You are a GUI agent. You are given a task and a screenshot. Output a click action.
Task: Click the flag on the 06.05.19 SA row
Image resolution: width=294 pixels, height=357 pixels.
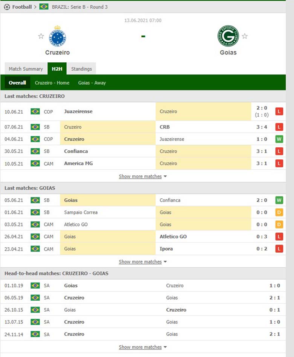coord(35,298)
